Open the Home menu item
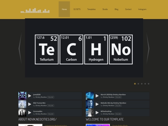Viewport: 168px width, 126px height. [64, 9]
